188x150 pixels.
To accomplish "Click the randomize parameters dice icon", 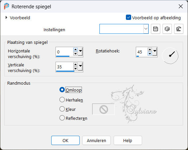I will [x=167, y=29].
